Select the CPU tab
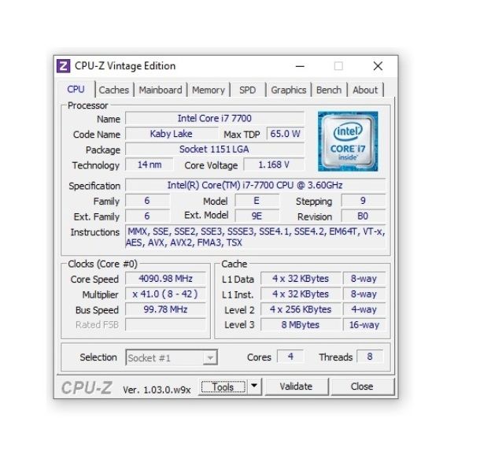The height and width of the screenshot is (466, 480). [x=76, y=90]
